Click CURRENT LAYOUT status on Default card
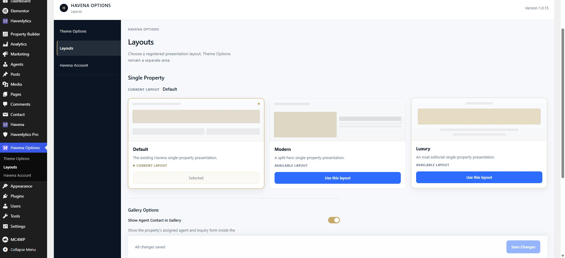This screenshot has height=258, width=565. 150,166
